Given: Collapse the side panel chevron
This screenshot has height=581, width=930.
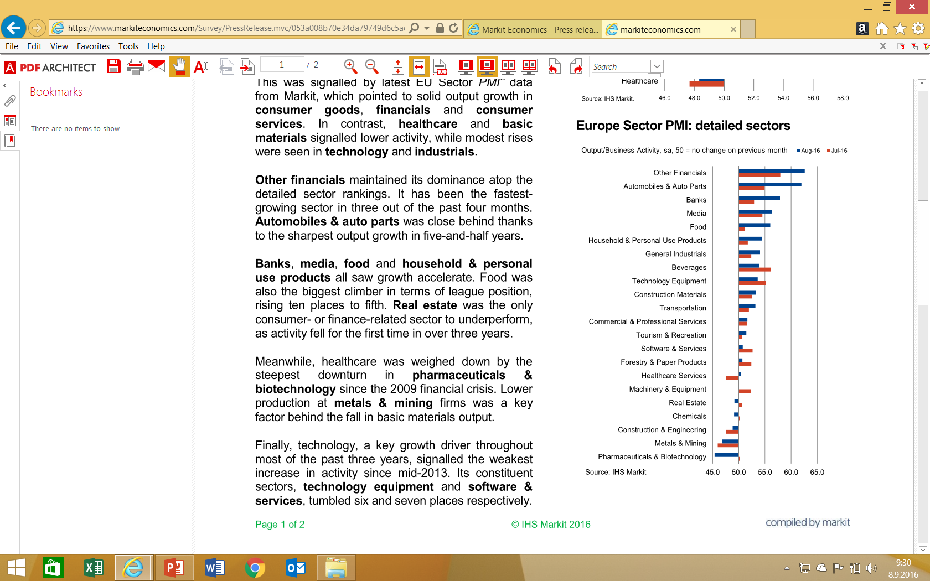Looking at the screenshot, I should pyautogui.click(x=5, y=86).
